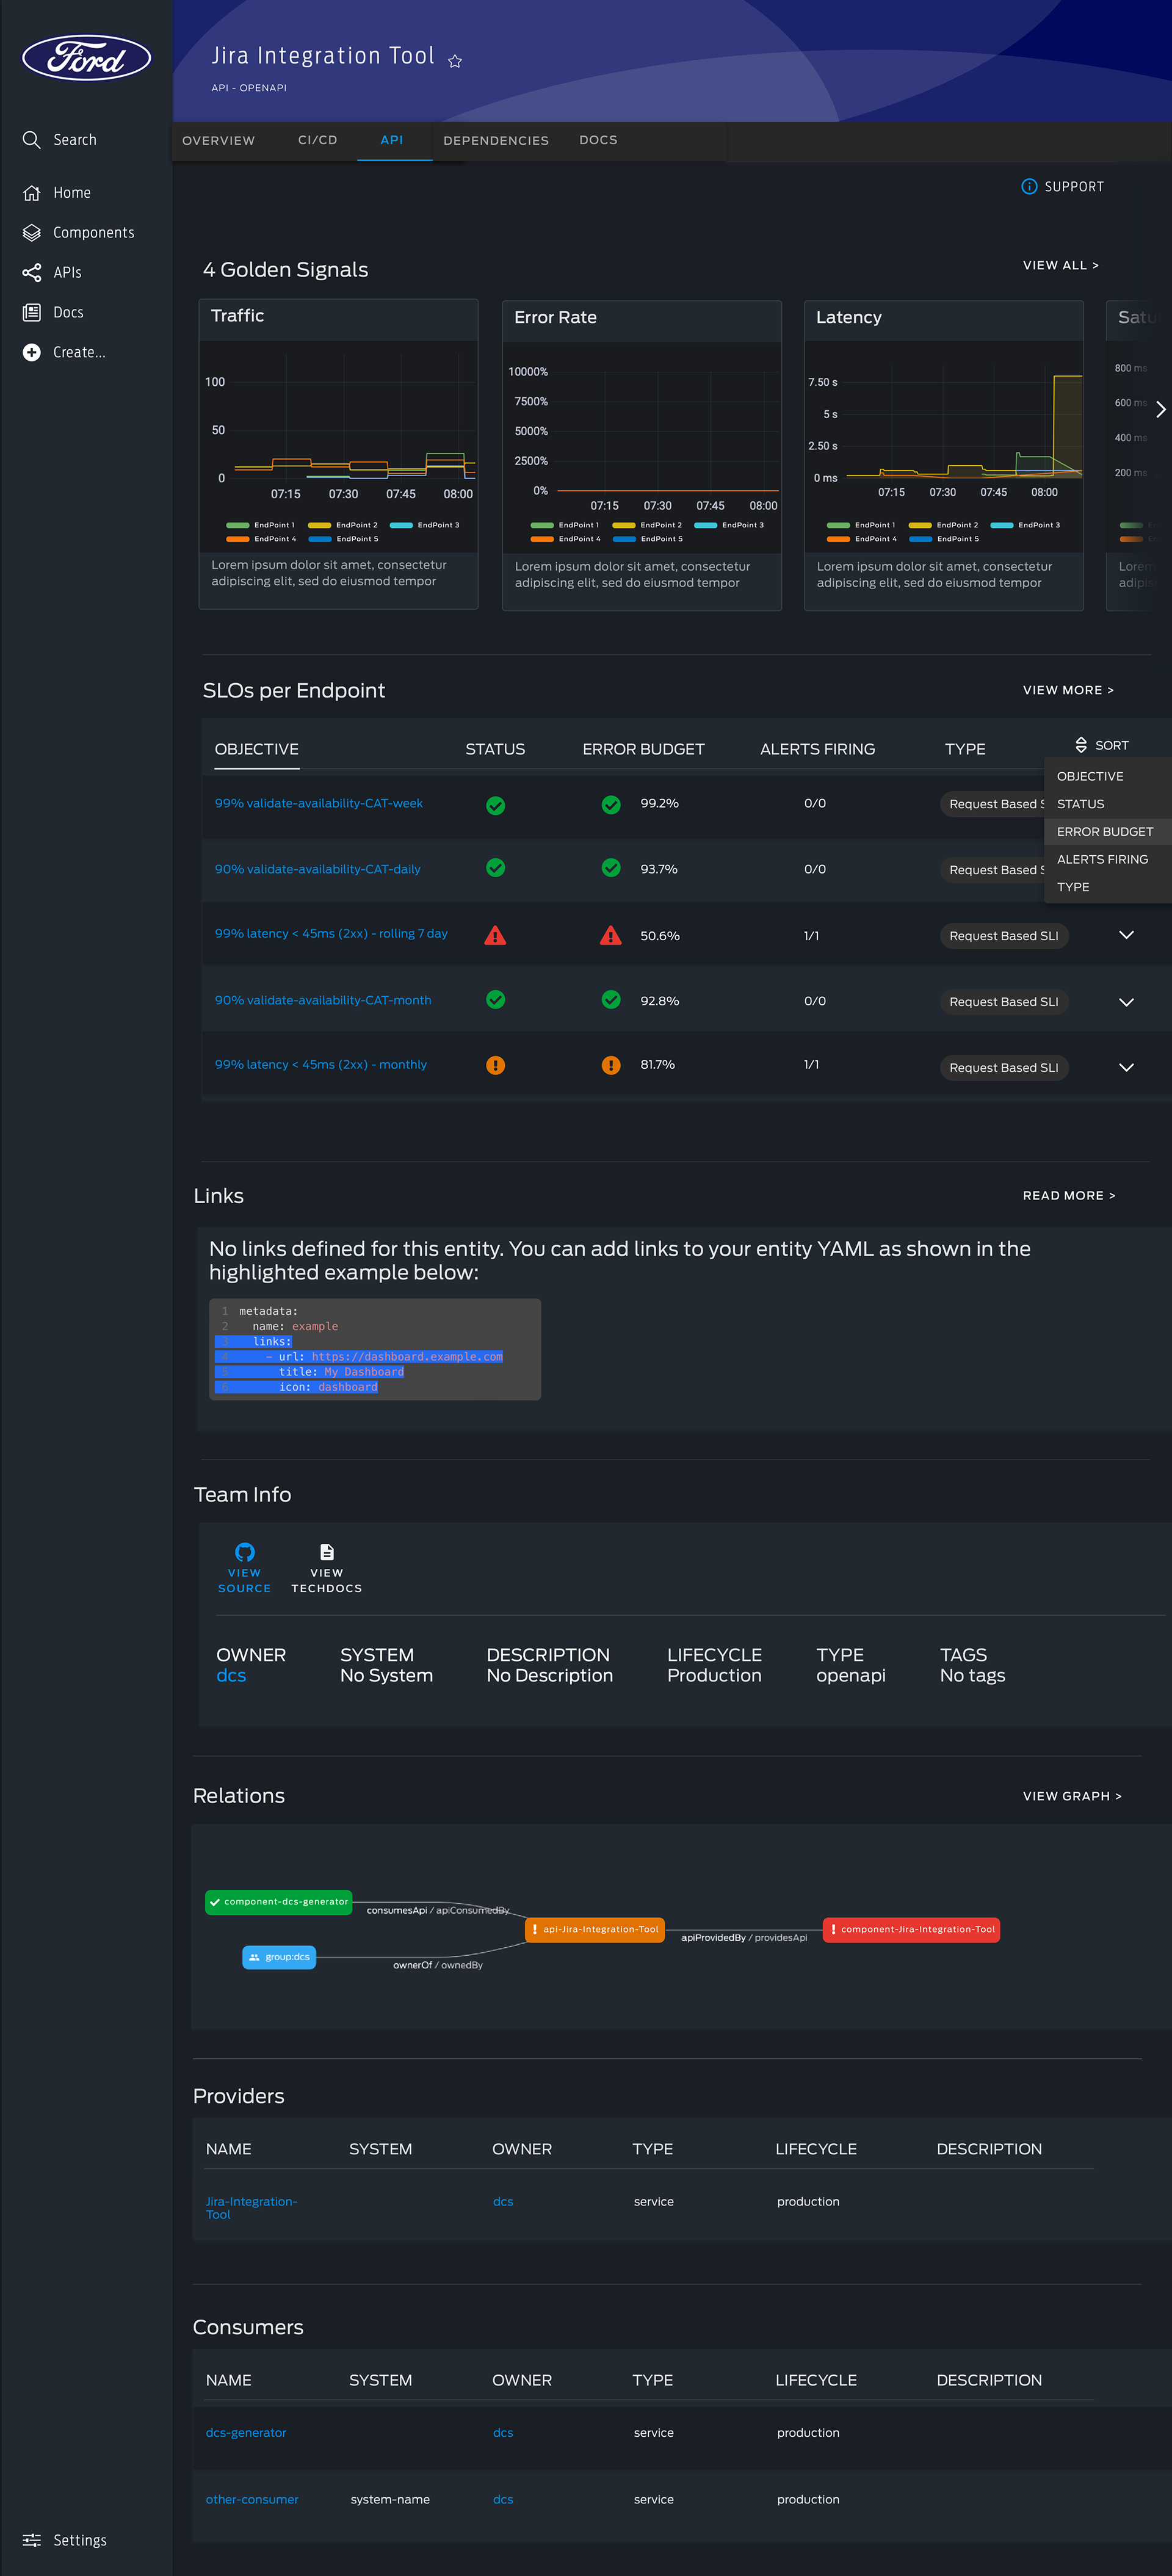Open the other-consumer link
1172x2576 pixels.
point(252,2499)
